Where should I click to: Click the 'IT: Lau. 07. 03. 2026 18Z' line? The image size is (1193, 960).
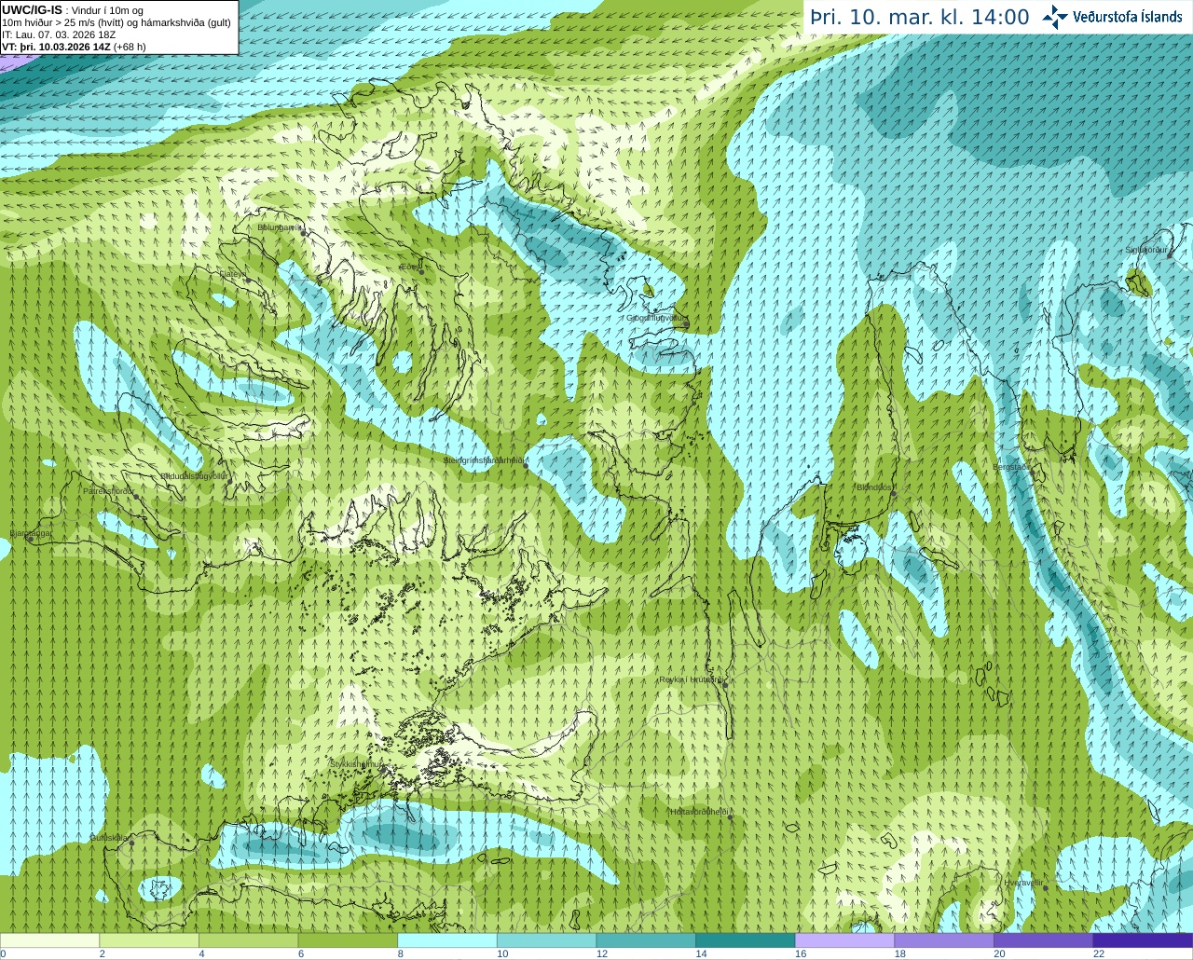(59, 34)
